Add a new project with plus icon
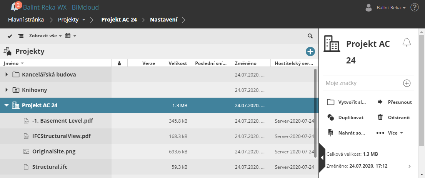Viewport: 425px width, 178px height. point(310,52)
